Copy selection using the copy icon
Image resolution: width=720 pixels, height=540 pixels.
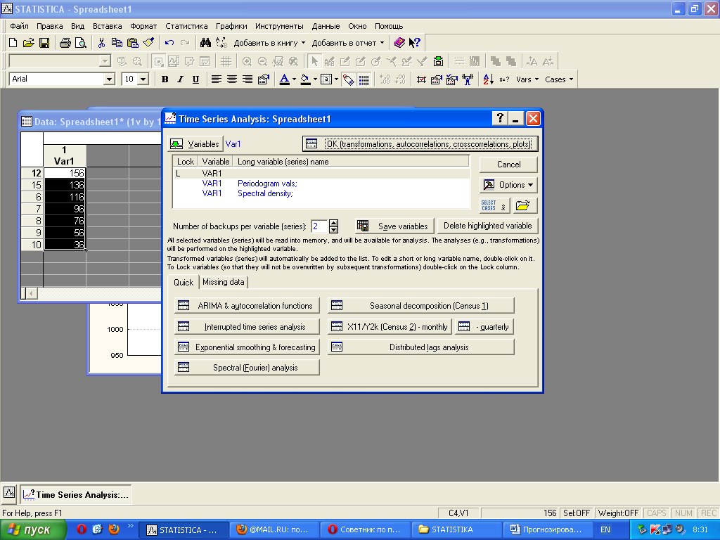point(117,43)
